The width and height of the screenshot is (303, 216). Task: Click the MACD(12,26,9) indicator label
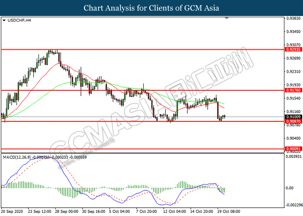click(17, 157)
